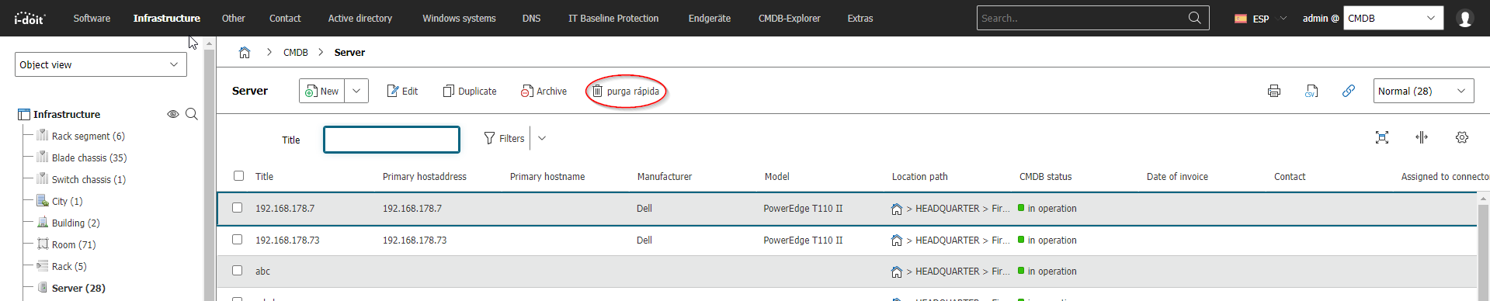Click the print icon in toolbar
The width and height of the screenshot is (1490, 301).
[1274, 91]
